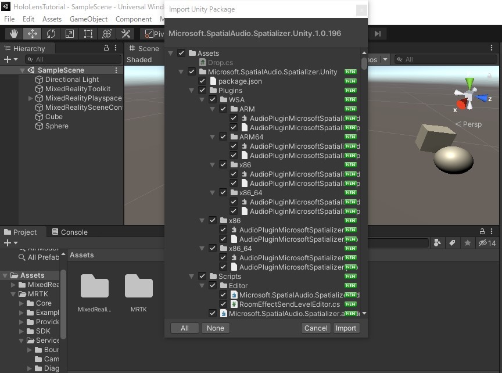Select the Rotate tool
Viewport: 502px width, 373px height.
tap(51, 34)
